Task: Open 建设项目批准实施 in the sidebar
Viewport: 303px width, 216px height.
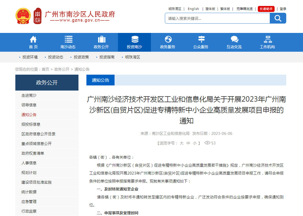Action: [36, 182]
